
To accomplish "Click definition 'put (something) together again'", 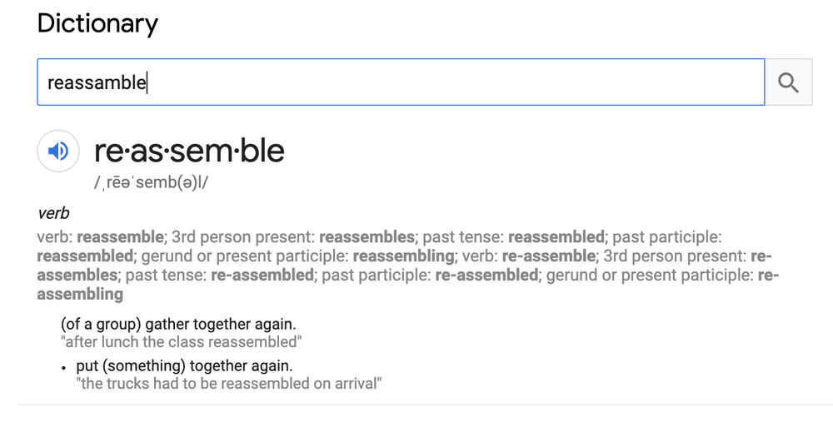I will pos(184,365).
